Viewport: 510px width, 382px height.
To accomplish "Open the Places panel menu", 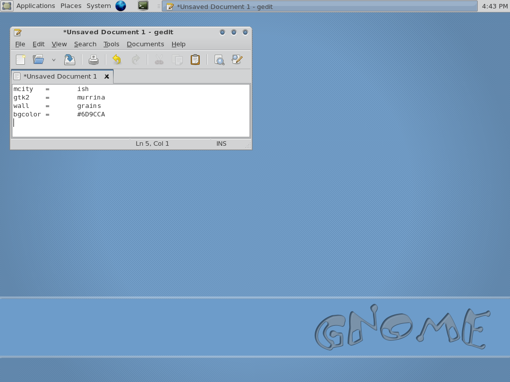I will [71, 6].
